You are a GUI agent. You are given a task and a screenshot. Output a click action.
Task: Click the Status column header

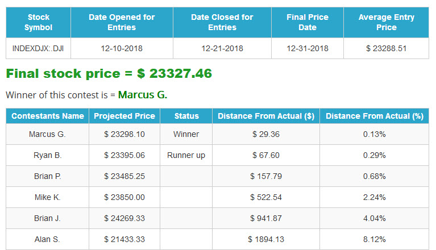186,116
